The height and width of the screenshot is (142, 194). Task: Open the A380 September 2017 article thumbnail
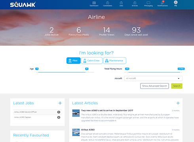point(76,113)
